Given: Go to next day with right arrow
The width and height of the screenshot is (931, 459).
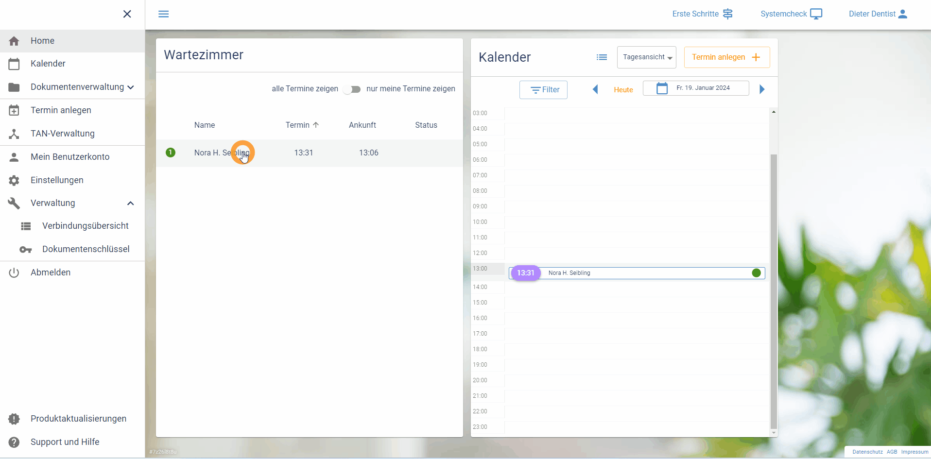Looking at the screenshot, I should pos(762,89).
